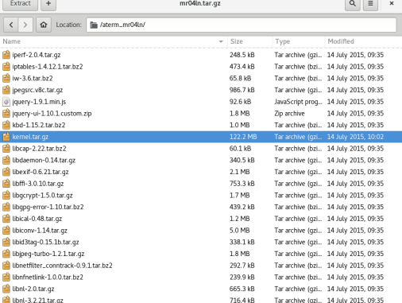402x303 pixels.
Task: Click the add files plus button
Action: pyautogui.click(x=48, y=4)
